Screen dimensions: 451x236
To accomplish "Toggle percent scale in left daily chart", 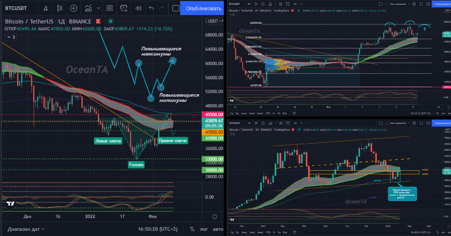I will click(192, 229).
